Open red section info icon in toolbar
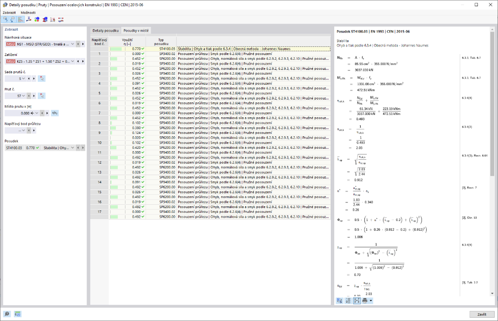 tap(45, 20)
